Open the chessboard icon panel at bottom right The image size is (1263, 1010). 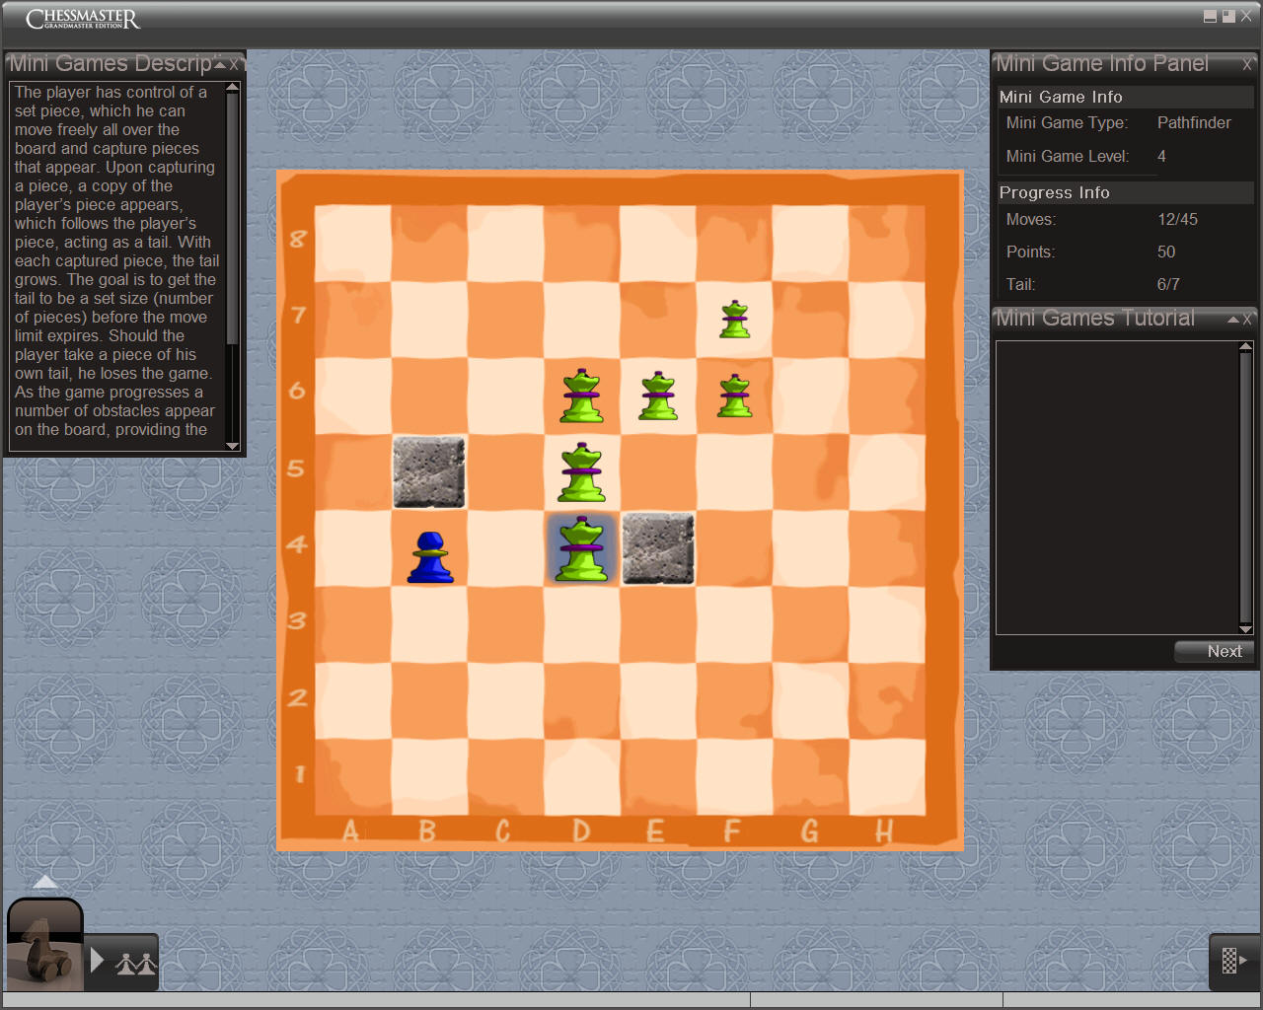point(1233,961)
